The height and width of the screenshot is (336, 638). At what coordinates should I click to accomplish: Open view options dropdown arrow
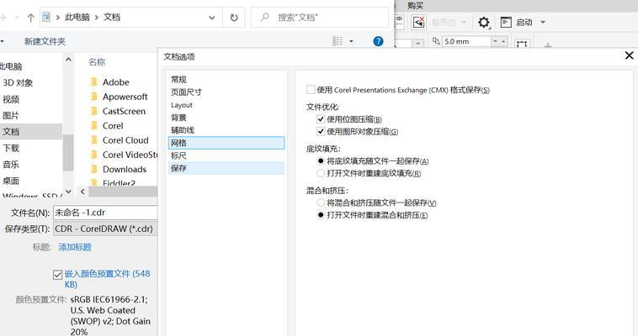pos(351,41)
